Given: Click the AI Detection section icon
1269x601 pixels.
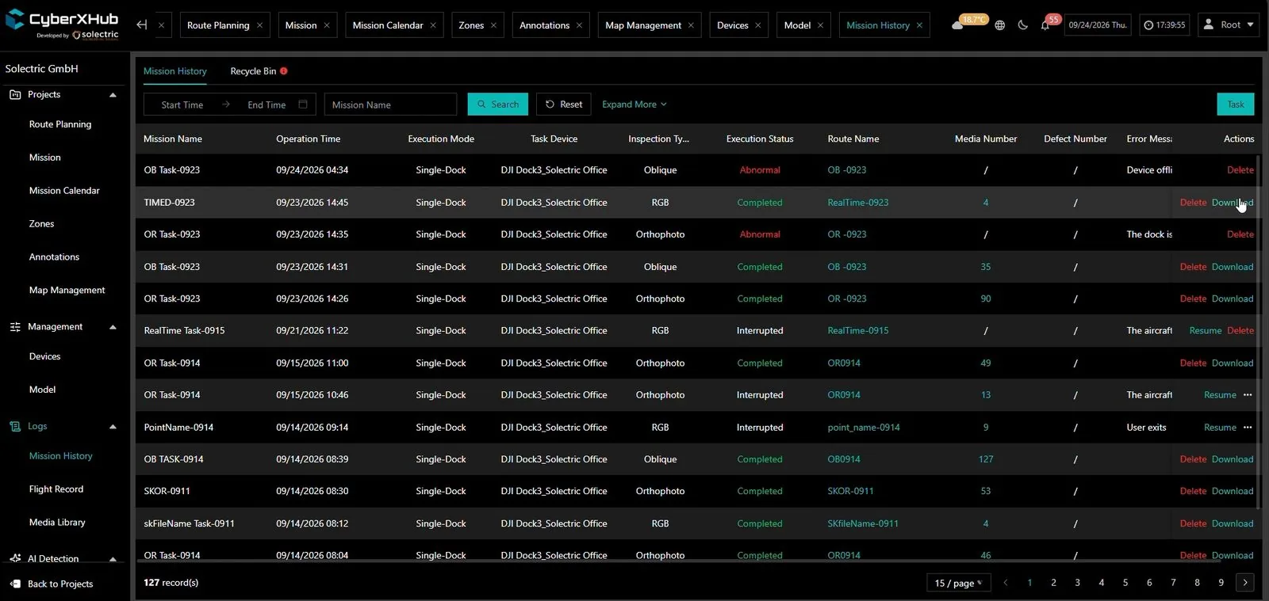Looking at the screenshot, I should [x=15, y=558].
